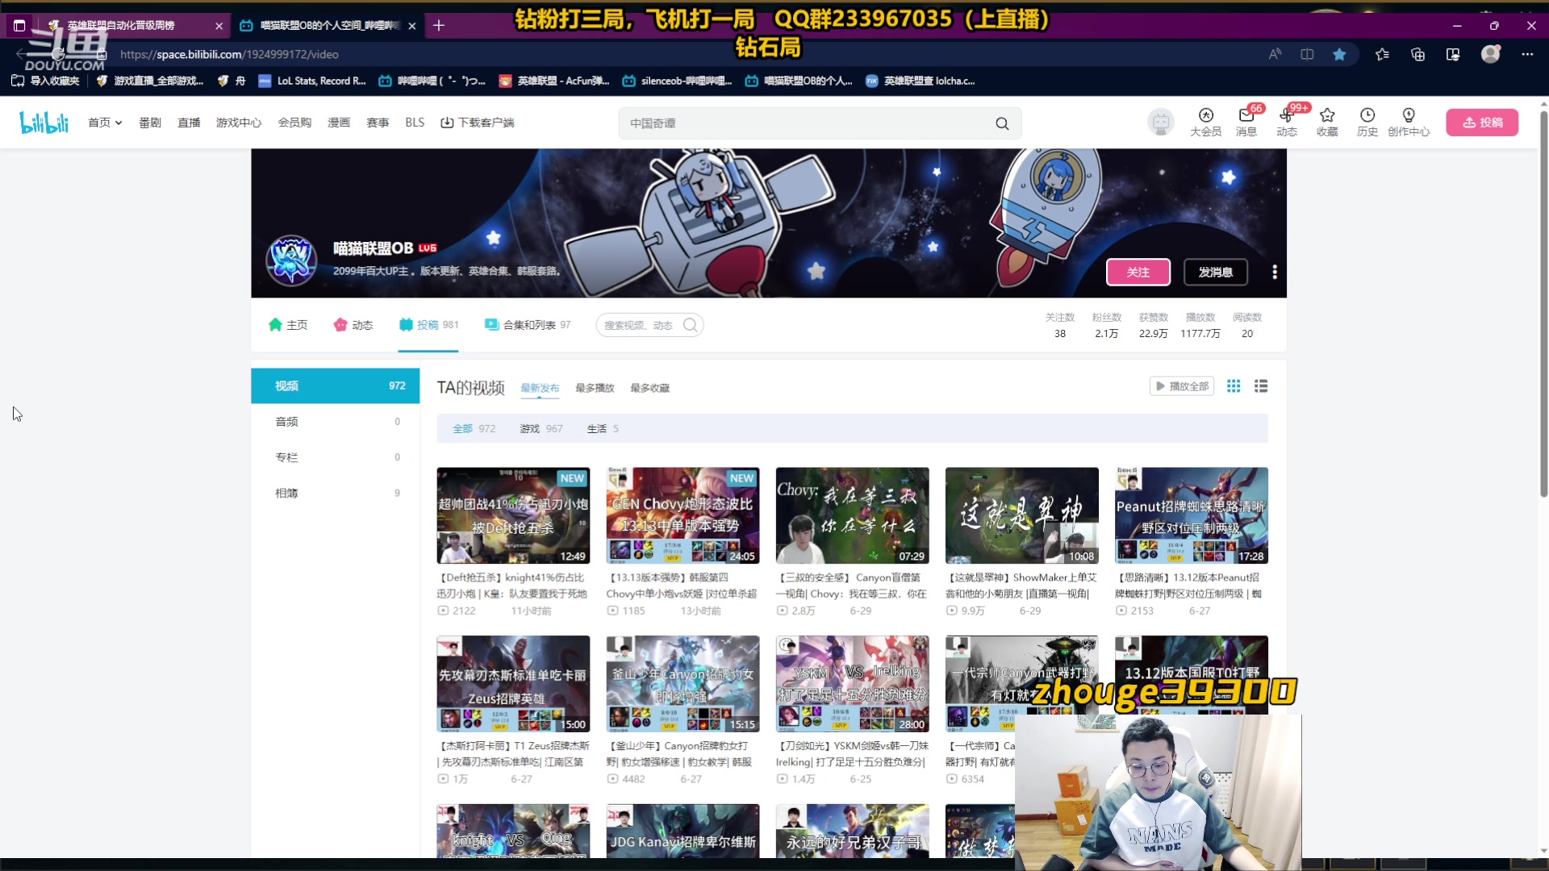Open browser settings ellipsis menu

1527,54
